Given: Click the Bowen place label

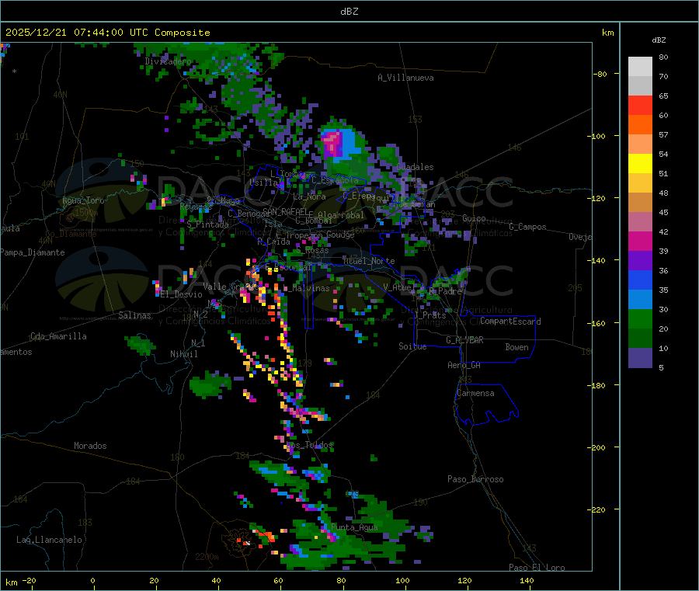Looking at the screenshot, I should [516, 347].
